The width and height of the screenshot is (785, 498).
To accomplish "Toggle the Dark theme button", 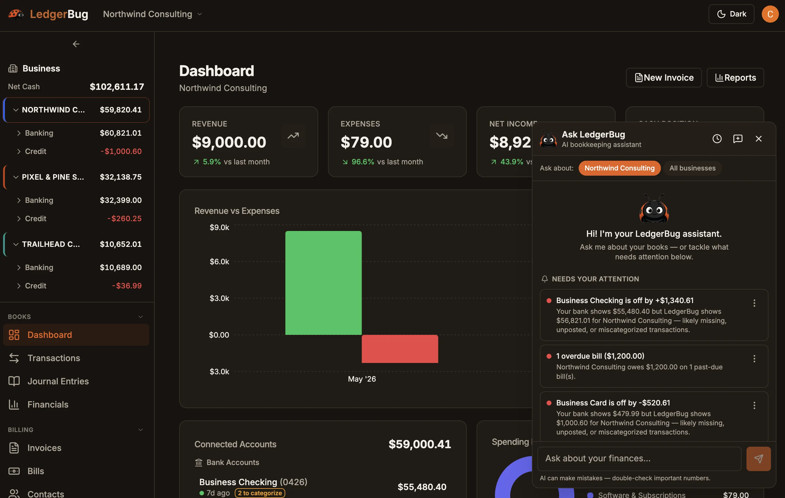I will (x=731, y=14).
